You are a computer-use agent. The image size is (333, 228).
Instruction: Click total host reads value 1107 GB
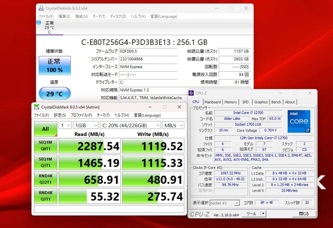(235, 51)
